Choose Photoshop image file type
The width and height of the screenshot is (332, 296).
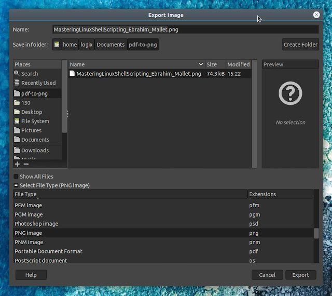pos(36,224)
